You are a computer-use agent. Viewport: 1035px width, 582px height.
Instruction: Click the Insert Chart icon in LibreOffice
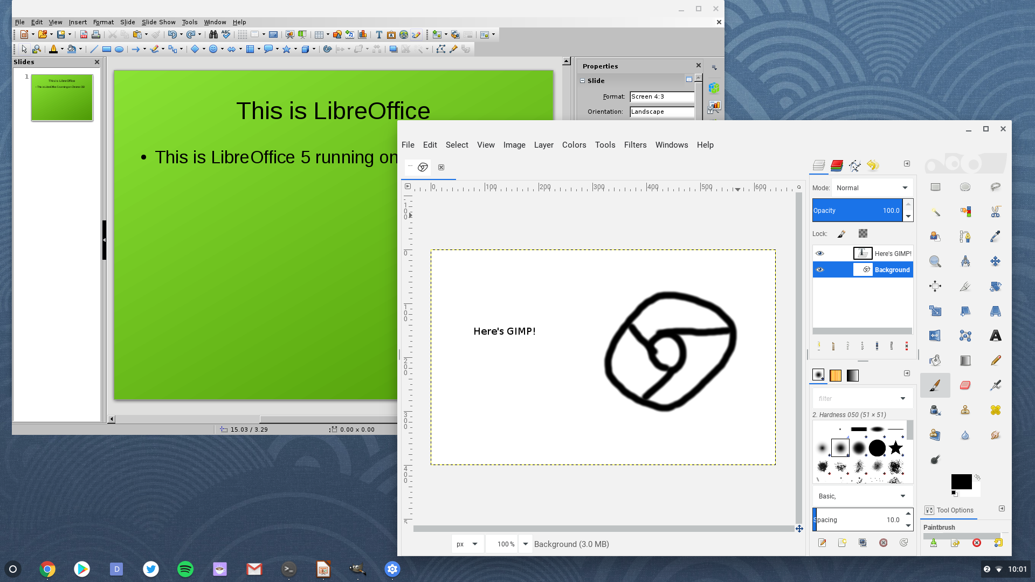pos(363,34)
